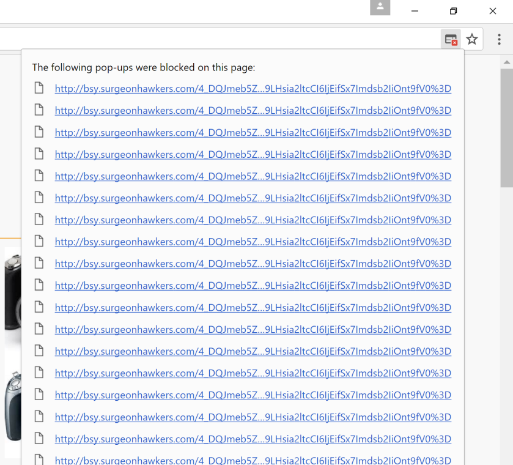Click the pop-up blocked icon in address bar
513x465 pixels.
[451, 40]
